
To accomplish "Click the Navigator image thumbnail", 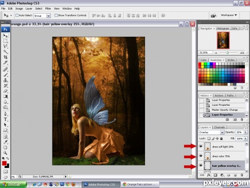I will pyautogui.click(x=223, y=40).
